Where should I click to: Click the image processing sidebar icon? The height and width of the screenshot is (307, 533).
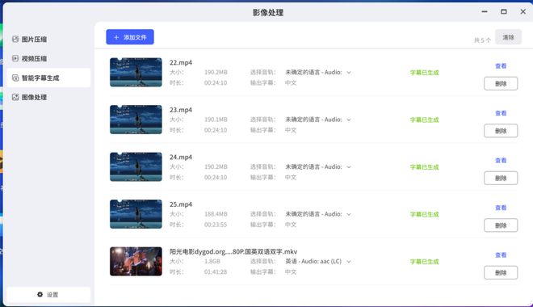[15, 97]
